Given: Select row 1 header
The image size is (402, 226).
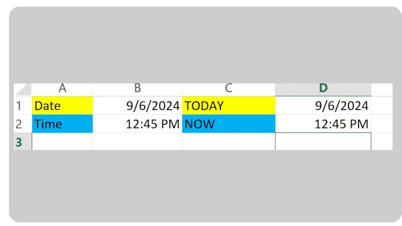Looking at the screenshot, I should point(19,106).
